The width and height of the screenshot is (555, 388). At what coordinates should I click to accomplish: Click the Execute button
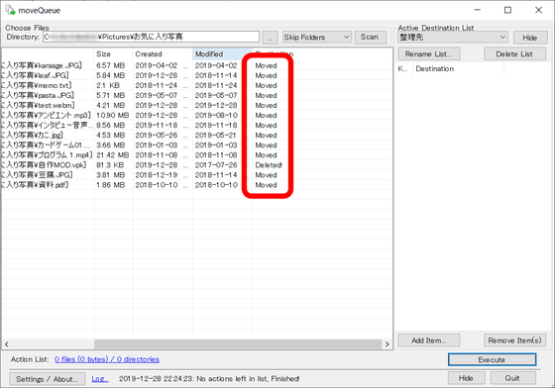492,359
